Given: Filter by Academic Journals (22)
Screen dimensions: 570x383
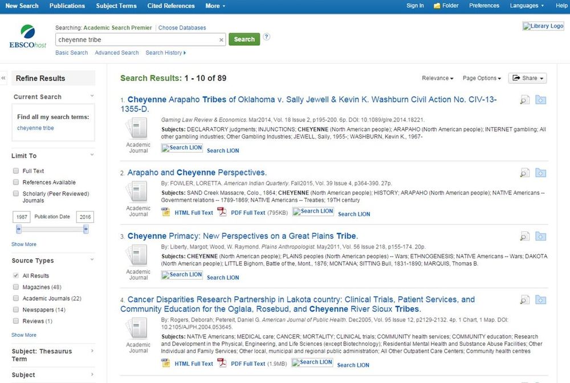Looking at the screenshot, I should [16, 298].
